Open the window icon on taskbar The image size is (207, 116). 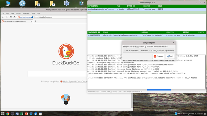coord(40,114)
